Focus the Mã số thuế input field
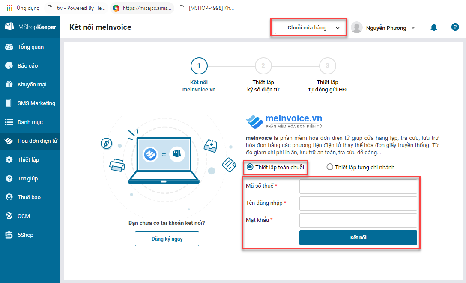 coord(358,186)
